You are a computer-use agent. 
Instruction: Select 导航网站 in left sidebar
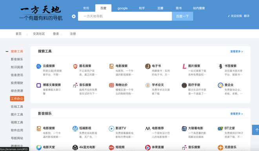[x=17, y=138]
